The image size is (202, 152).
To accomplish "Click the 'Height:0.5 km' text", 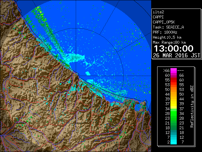I will click(x=167, y=37).
